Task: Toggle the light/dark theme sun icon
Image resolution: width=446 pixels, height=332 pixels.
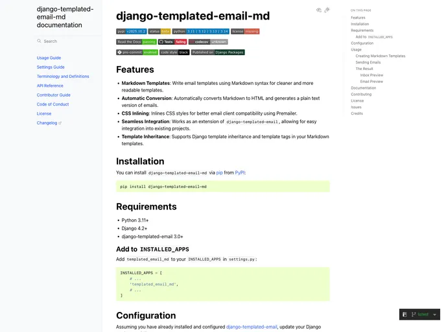Action: 327,10
